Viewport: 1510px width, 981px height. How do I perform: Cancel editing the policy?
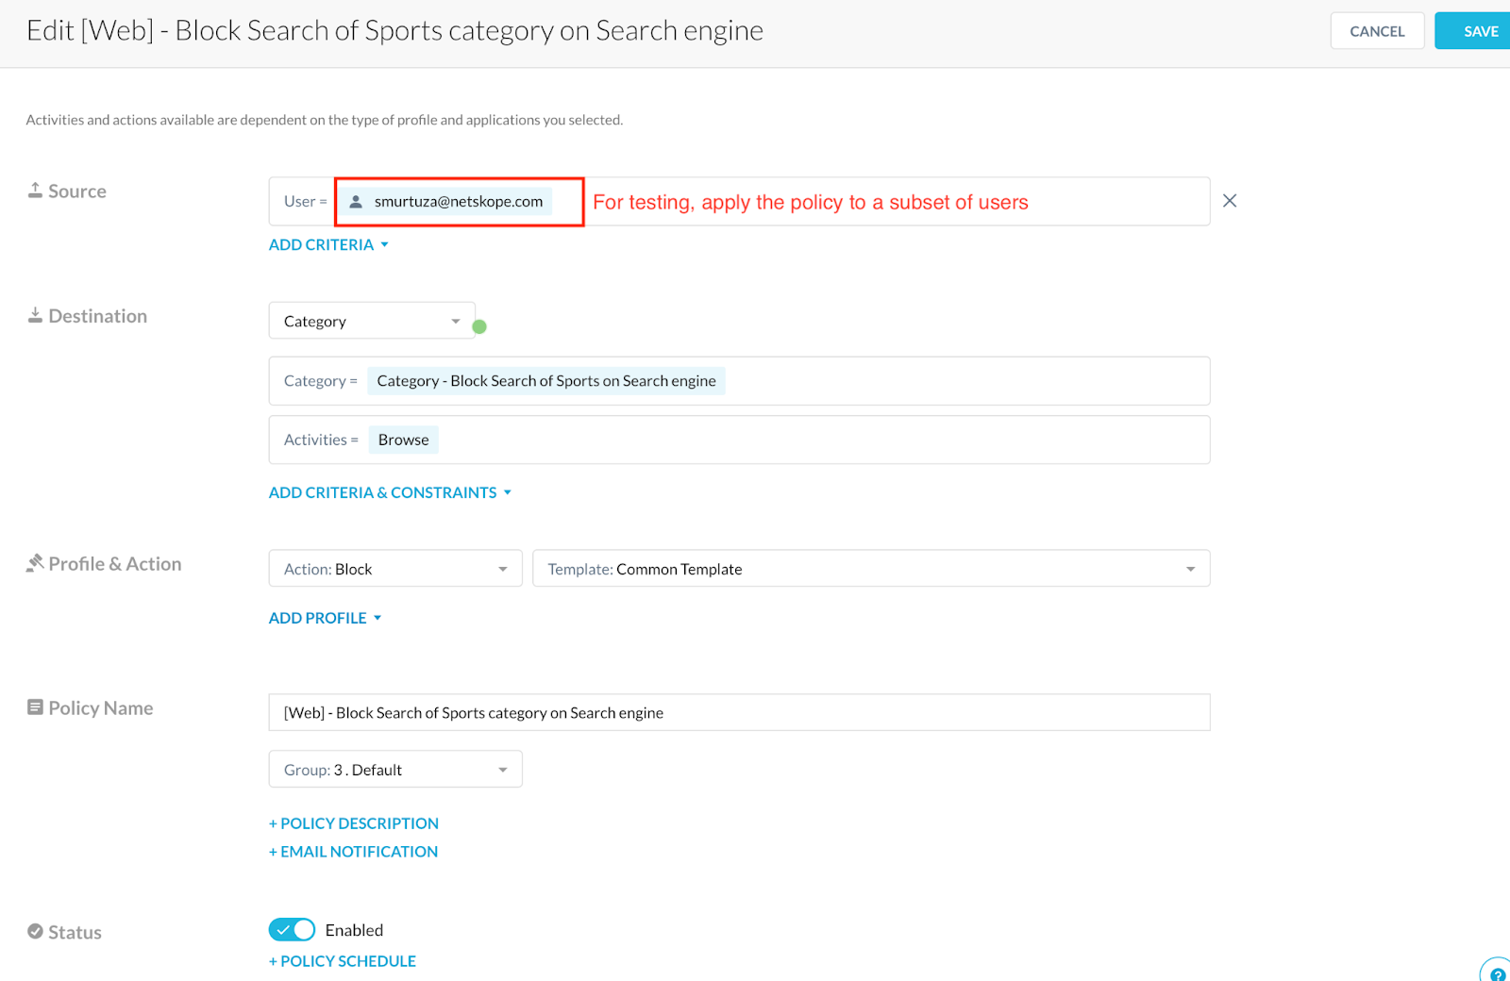(1377, 31)
